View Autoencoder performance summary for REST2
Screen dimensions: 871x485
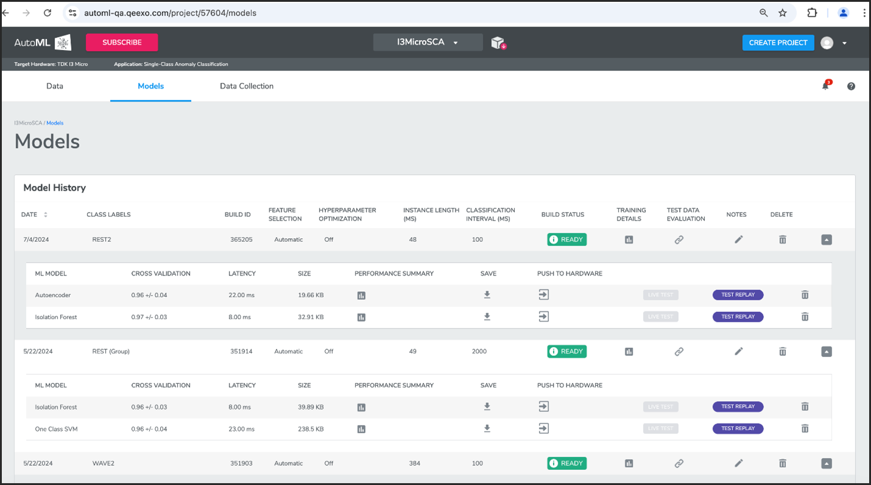click(361, 296)
